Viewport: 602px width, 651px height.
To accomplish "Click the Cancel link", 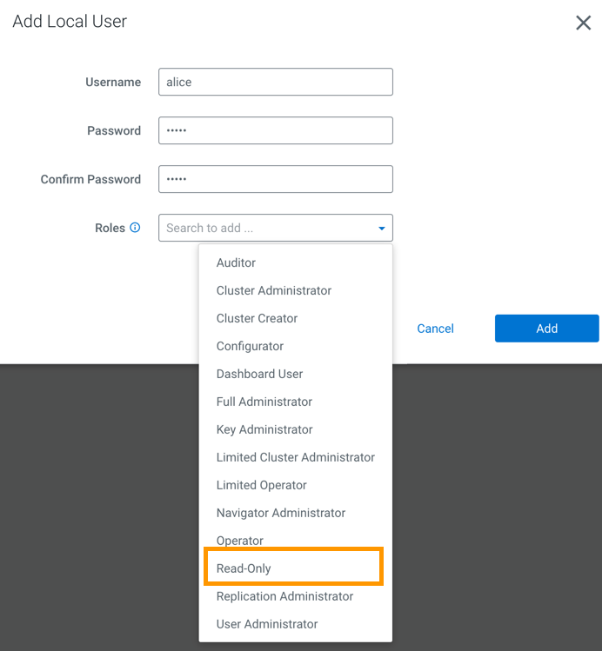I will (x=435, y=329).
